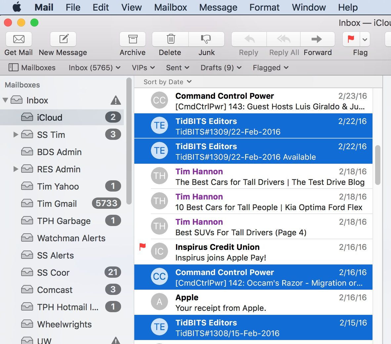Open the Format menu
The width and height of the screenshot is (391, 344).
[x=264, y=8]
